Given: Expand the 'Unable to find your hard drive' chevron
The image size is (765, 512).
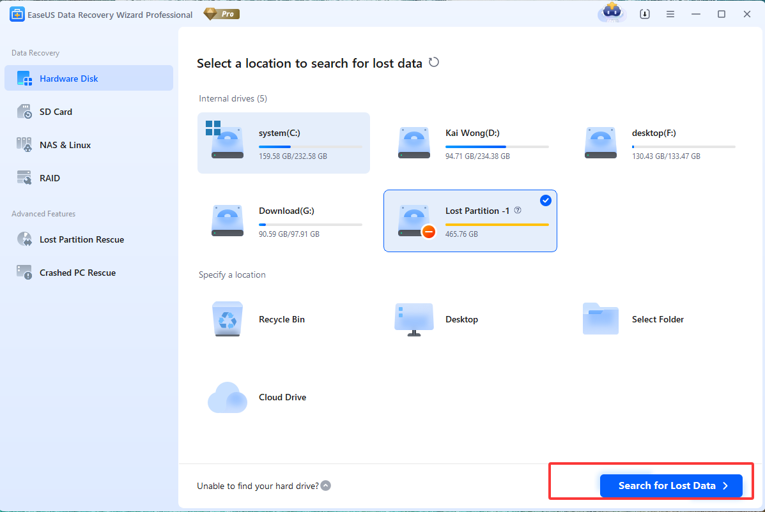Looking at the screenshot, I should click(x=326, y=486).
